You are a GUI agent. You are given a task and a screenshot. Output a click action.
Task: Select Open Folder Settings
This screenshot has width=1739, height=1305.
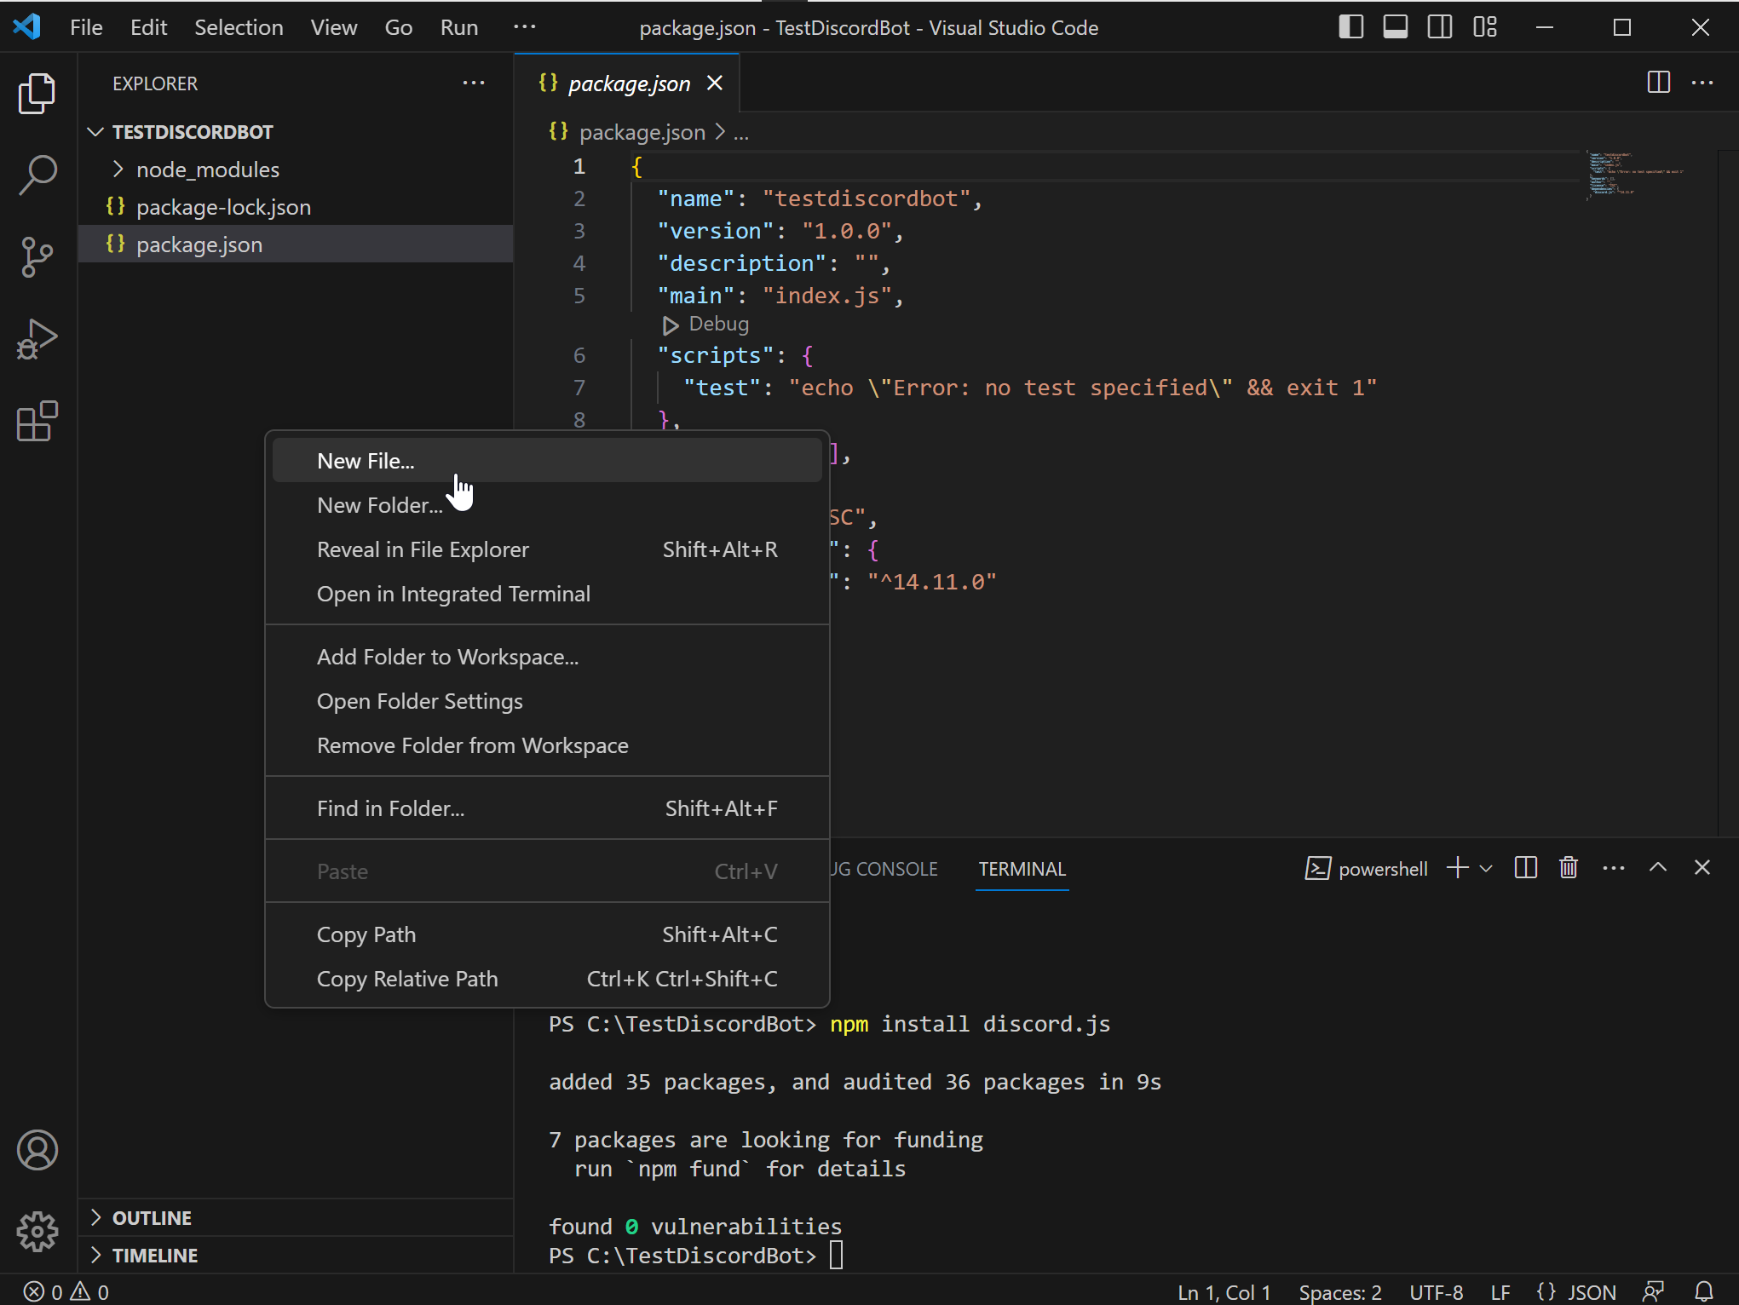(547, 701)
